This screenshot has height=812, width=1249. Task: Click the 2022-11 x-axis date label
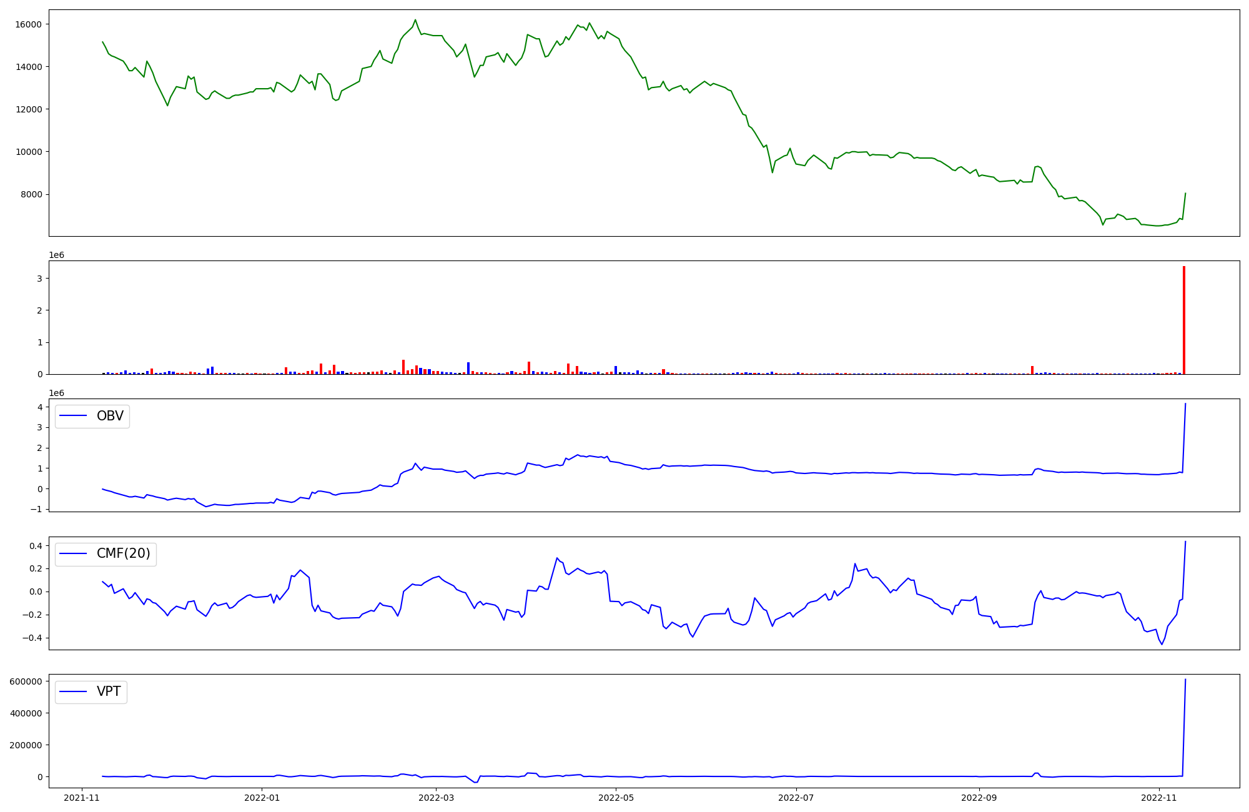(1159, 798)
